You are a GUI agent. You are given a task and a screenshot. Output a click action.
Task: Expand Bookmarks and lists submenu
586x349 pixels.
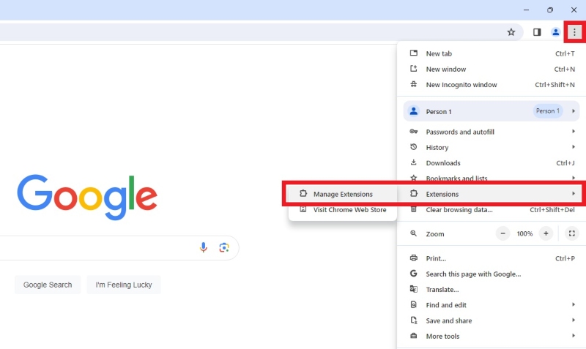(574, 178)
